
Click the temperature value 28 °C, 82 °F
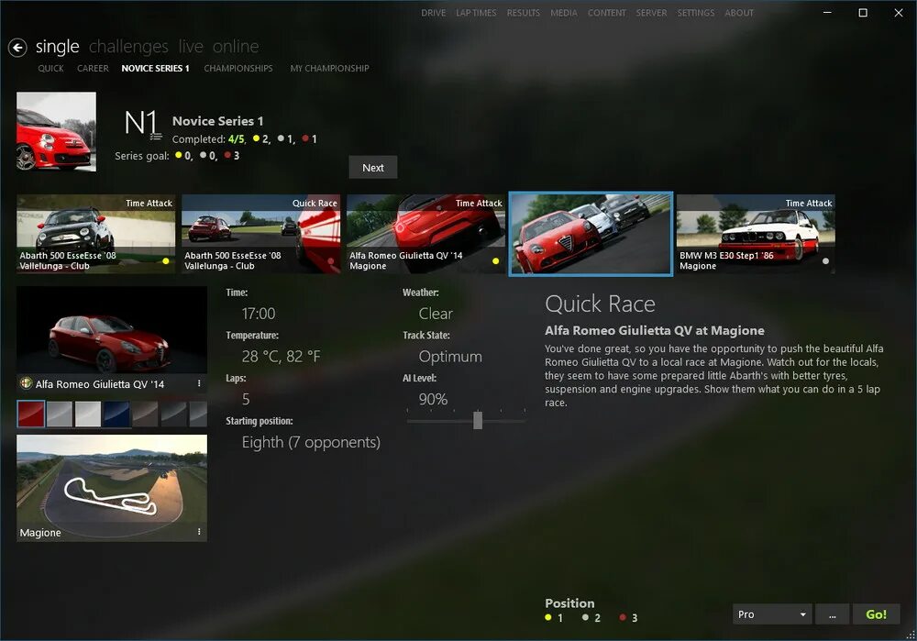click(282, 356)
